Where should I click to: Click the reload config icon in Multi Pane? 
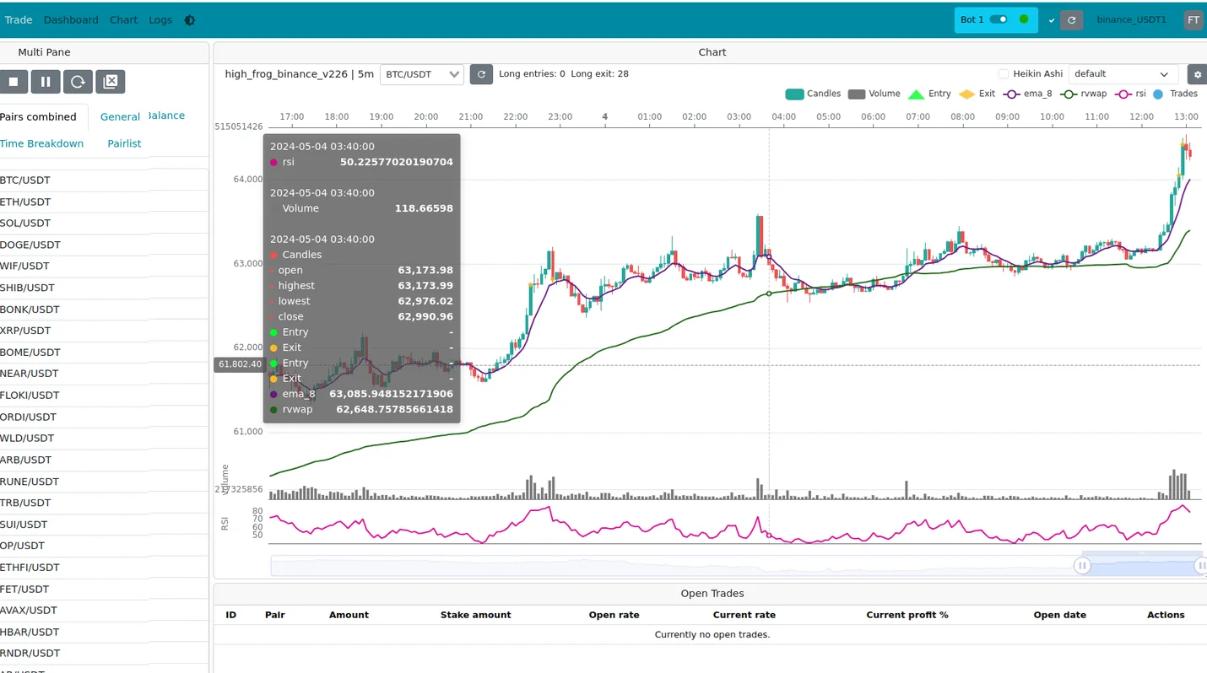point(78,82)
